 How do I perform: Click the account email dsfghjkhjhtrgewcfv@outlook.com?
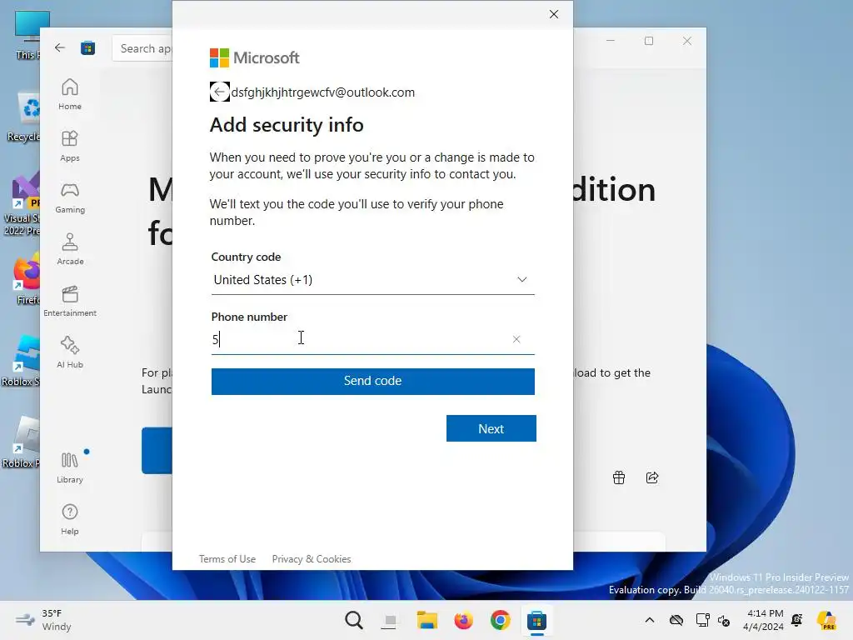pyautogui.click(x=323, y=92)
